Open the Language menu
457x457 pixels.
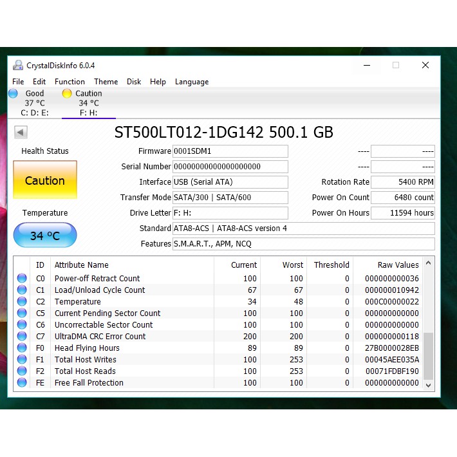[192, 82]
